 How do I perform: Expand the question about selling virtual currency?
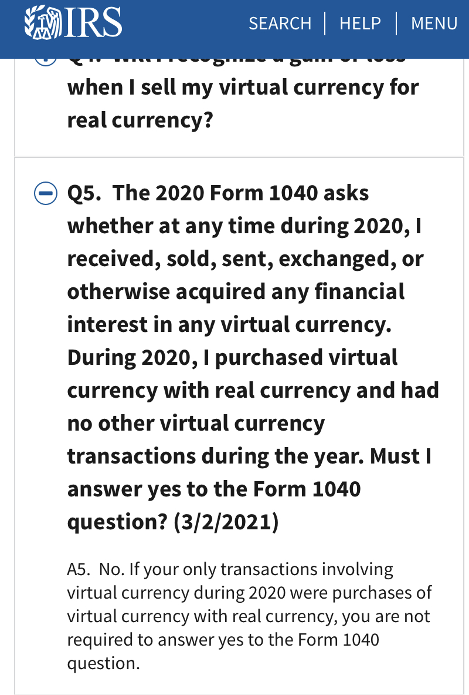(x=243, y=104)
